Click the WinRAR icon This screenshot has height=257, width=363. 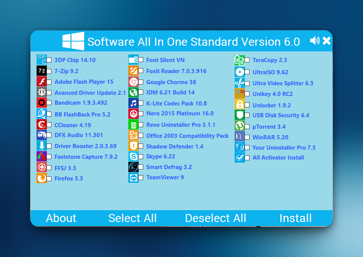click(x=240, y=136)
